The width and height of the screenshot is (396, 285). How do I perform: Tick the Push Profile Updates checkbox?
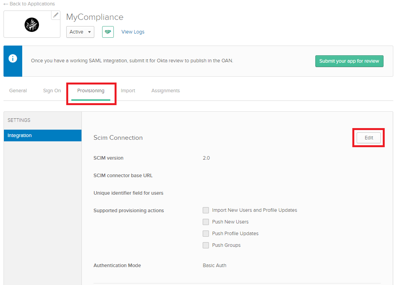[206, 234]
